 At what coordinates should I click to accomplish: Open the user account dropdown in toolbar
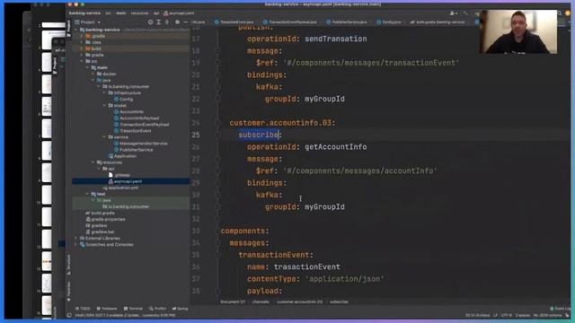(453, 13)
